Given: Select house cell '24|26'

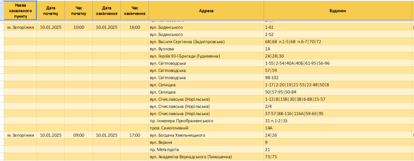Looking at the screenshot, I should pyautogui.click(x=338, y=135).
